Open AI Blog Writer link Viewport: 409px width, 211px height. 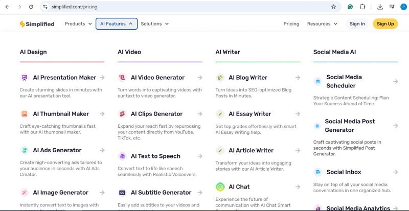248,78
